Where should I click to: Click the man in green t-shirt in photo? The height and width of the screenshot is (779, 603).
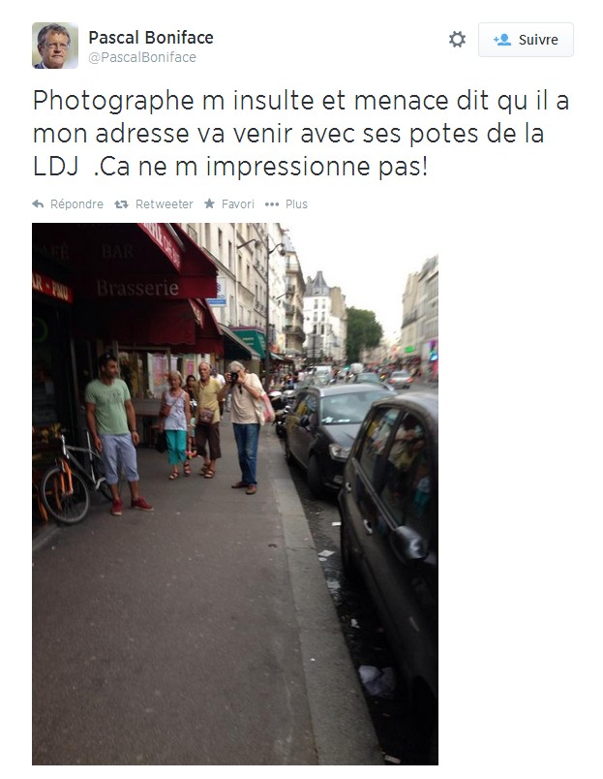point(117,435)
